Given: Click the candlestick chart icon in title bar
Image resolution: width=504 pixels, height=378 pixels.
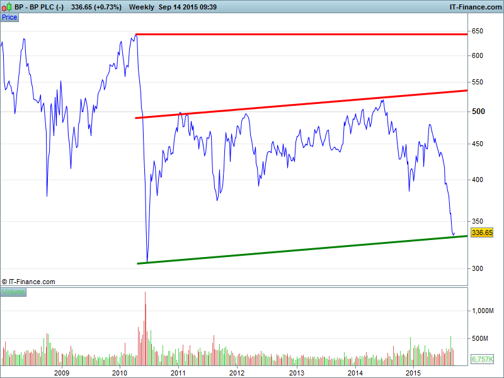Looking at the screenshot, I should 7,7.
